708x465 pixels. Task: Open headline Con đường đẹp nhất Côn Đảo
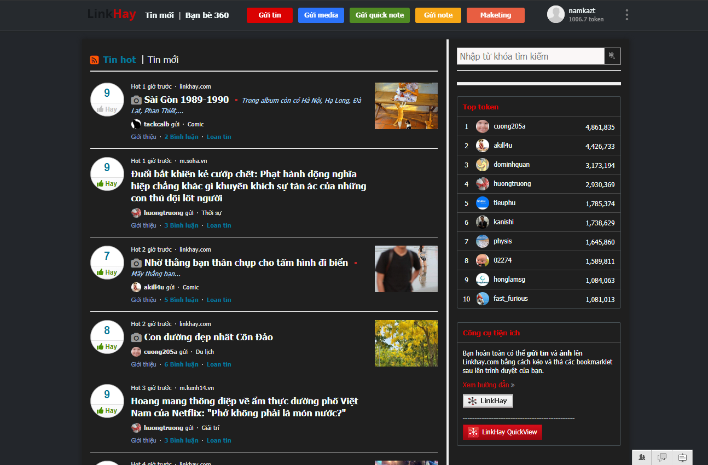coord(208,337)
